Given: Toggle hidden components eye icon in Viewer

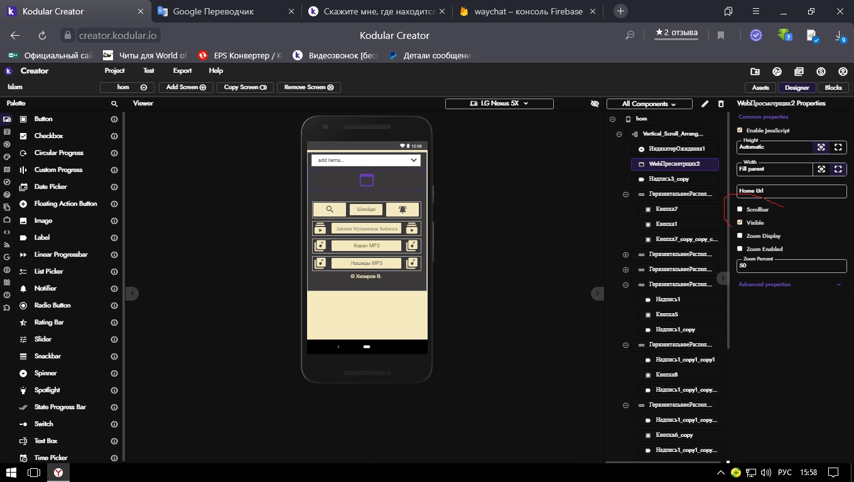Looking at the screenshot, I should coord(595,104).
